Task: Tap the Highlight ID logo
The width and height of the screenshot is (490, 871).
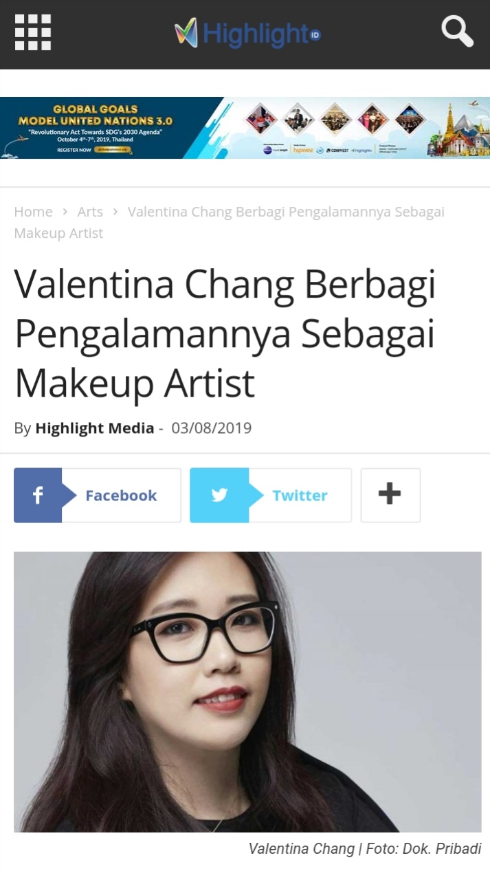Action: click(x=247, y=33)
